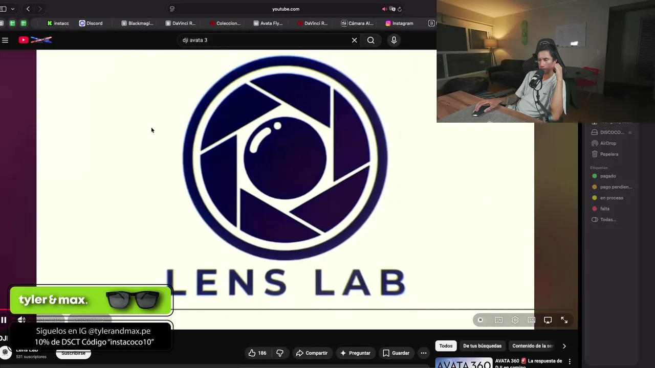Switch to the Blackmagi... tab

[x=137, y=23]
